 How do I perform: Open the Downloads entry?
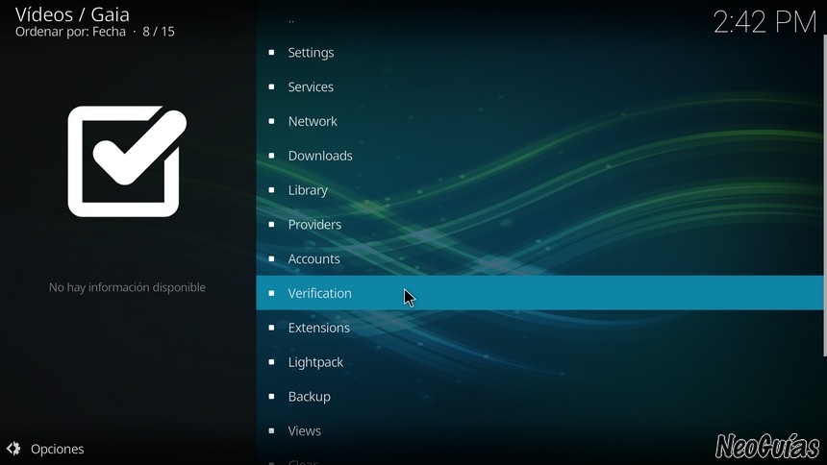[539, 156]
